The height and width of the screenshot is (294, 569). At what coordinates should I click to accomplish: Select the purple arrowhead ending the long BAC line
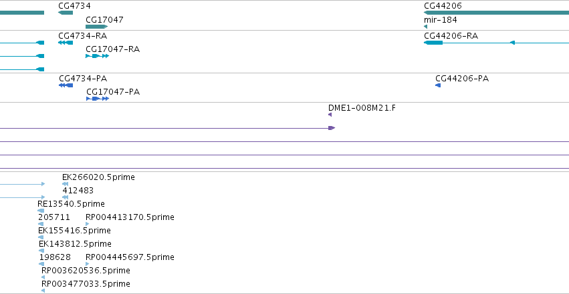[332, 128]
